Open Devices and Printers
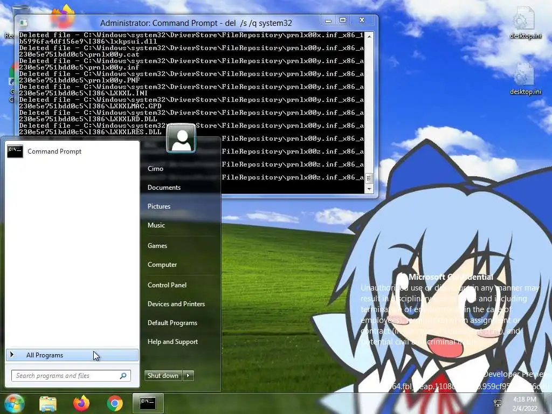This screenshot has height=414, width=552. pos(176,304)
